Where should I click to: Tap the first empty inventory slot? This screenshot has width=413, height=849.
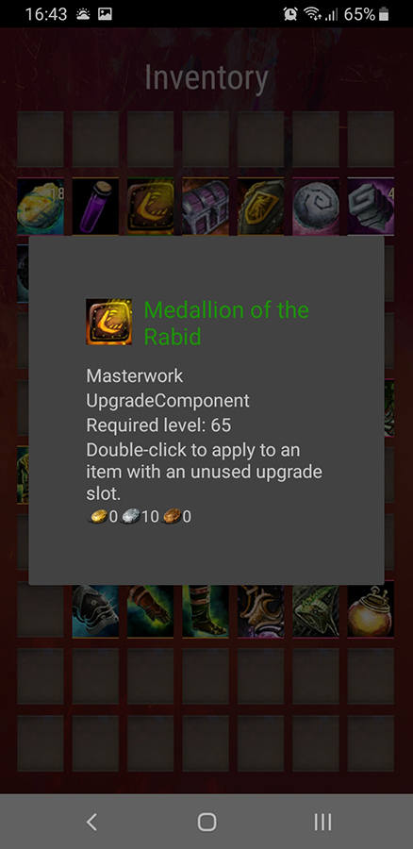41,139
